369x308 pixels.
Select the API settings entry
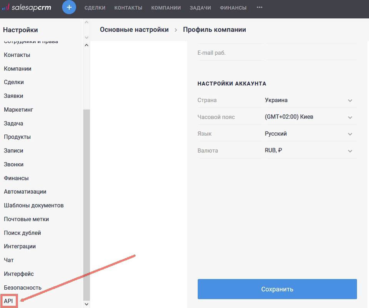(x=8, y=301)
